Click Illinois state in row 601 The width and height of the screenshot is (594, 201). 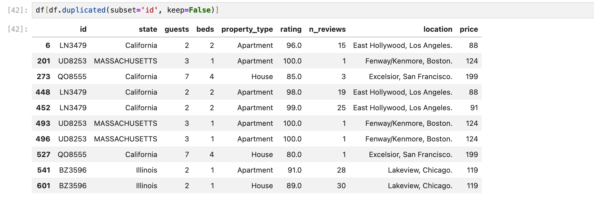(x=147, y=186)
